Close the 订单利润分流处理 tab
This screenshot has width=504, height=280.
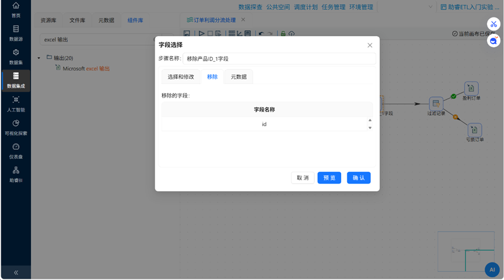pyautogui.click(x=243, y=20)
